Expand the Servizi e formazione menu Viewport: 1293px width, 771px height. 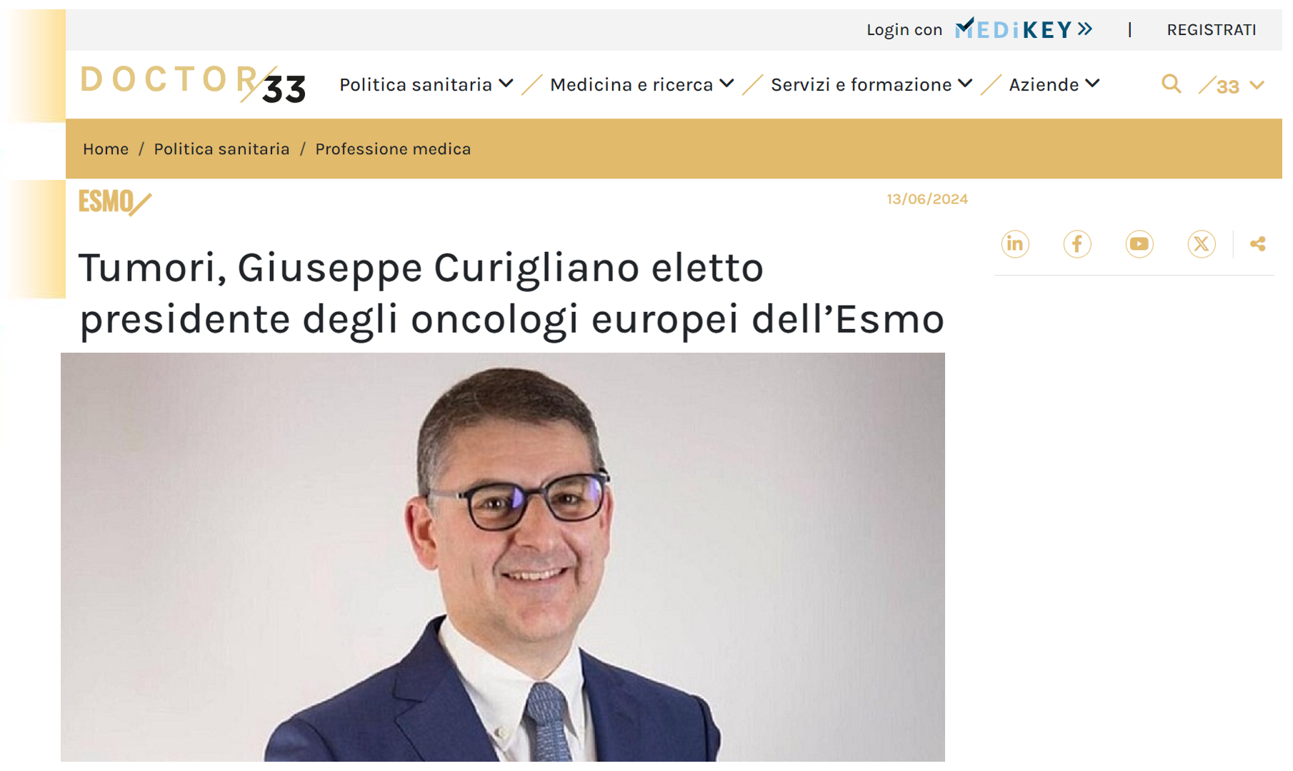coord(872,84)
